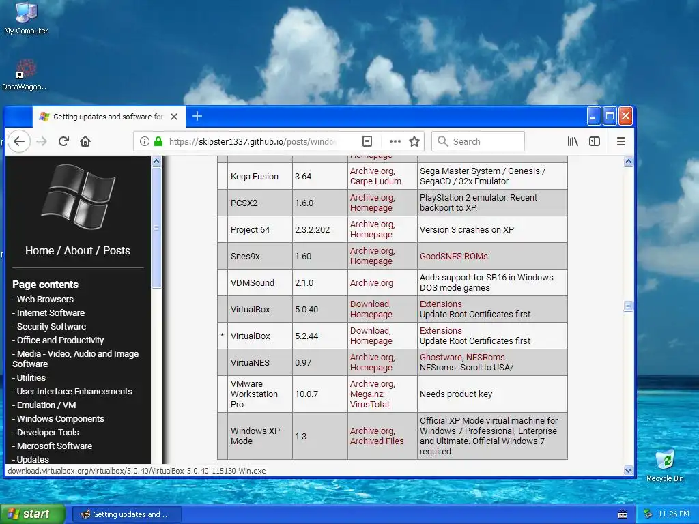Image resolution: width=699 pixels, height=524 pixels.
Task: Click the sidebar scrollbar thumb
Action: coord(156,228)
